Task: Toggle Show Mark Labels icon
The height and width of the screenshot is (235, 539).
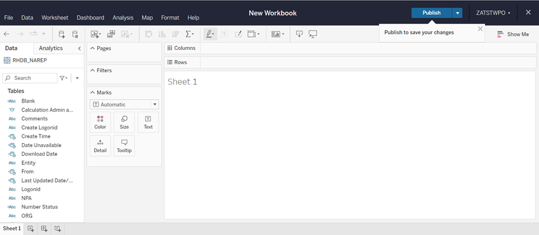Action: (224, 34)
